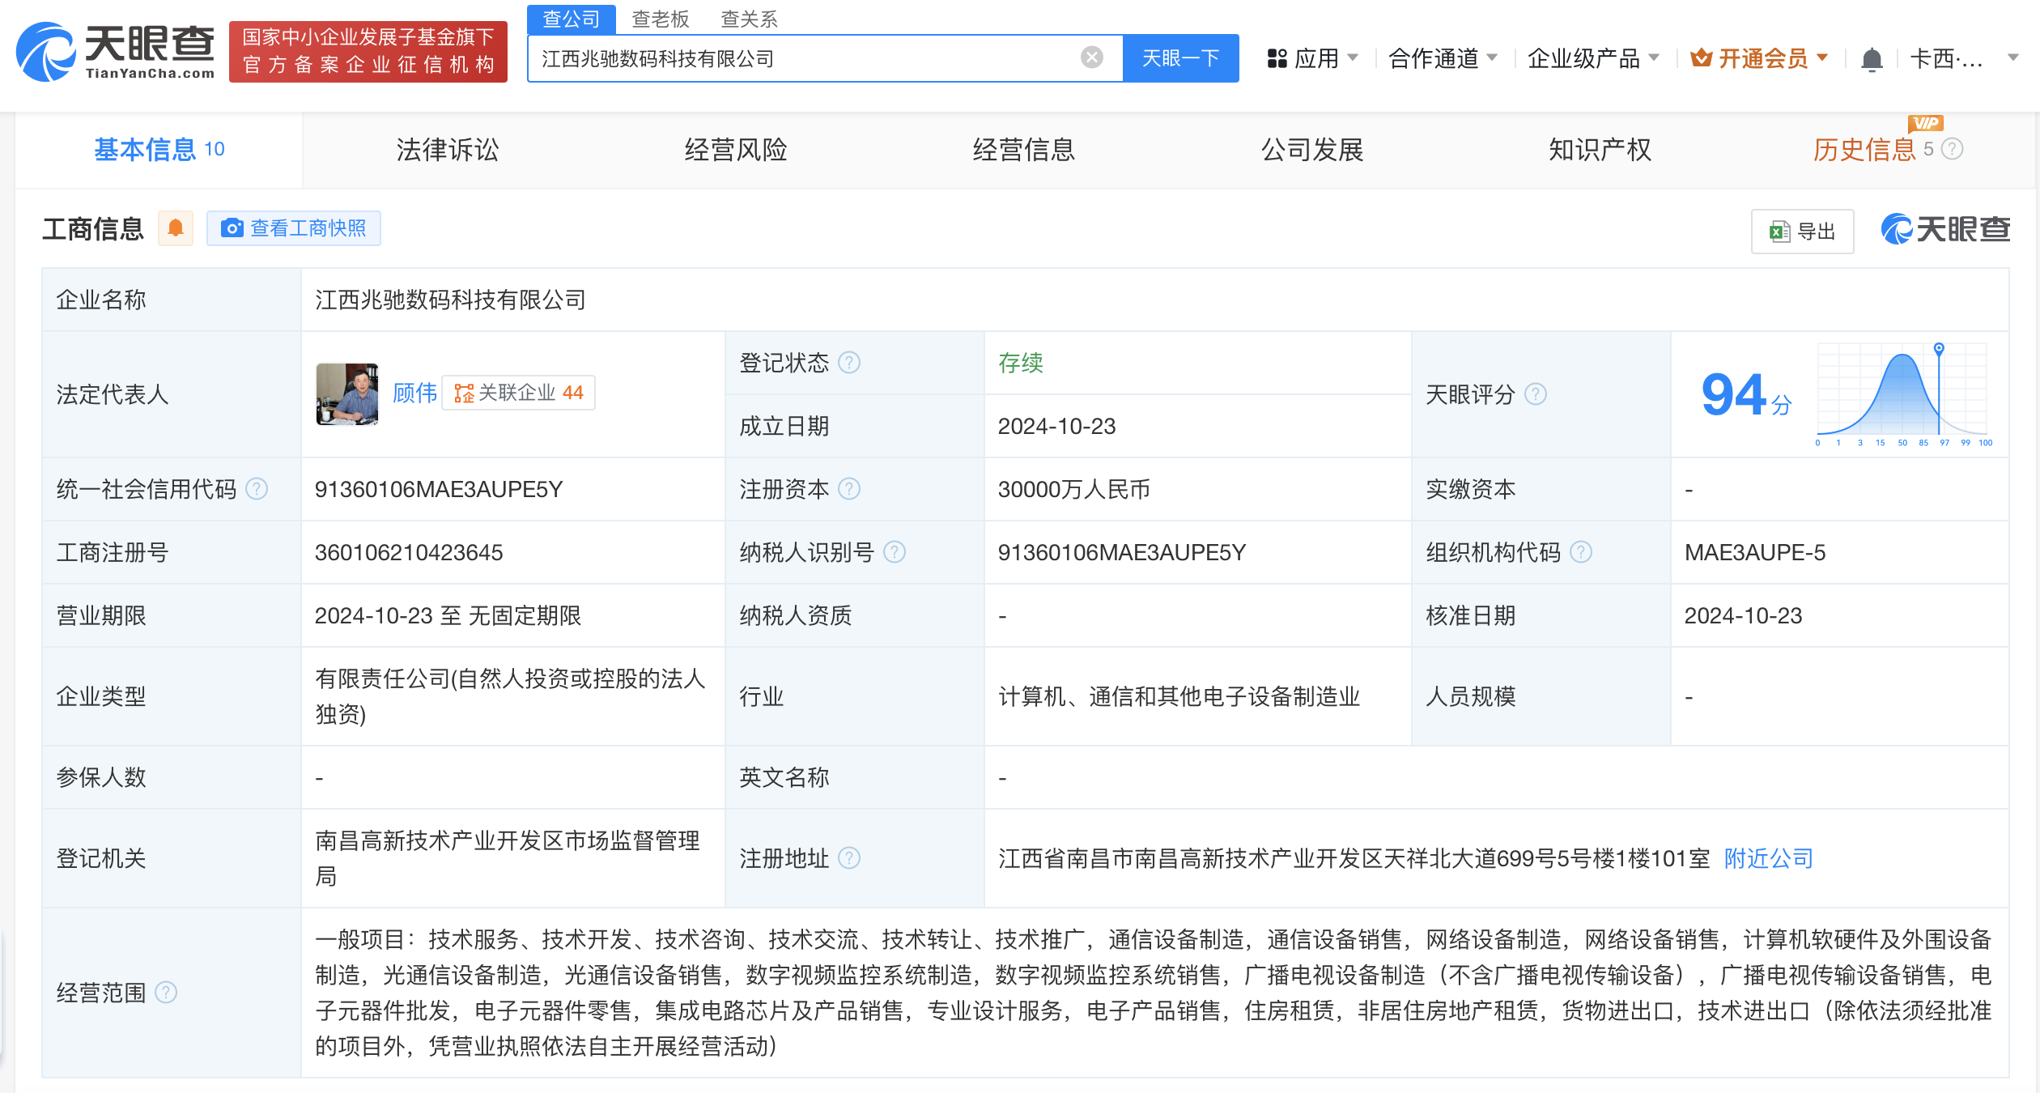Image resolution: width=2040 pixels, height=1093 pixels.
Task: Open notifications bell in header
Action: pos(1871,59)
